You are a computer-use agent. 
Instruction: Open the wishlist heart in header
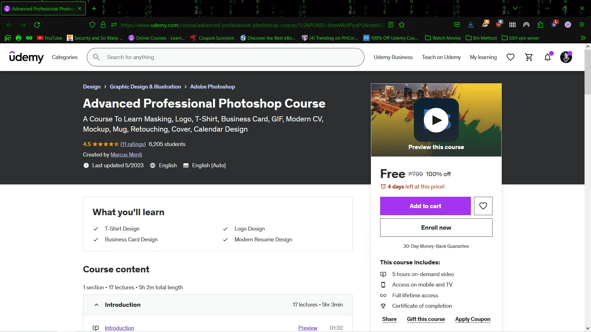coord(511,57)
